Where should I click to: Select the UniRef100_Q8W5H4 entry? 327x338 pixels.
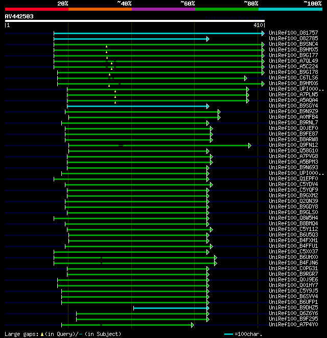[293, 218]
